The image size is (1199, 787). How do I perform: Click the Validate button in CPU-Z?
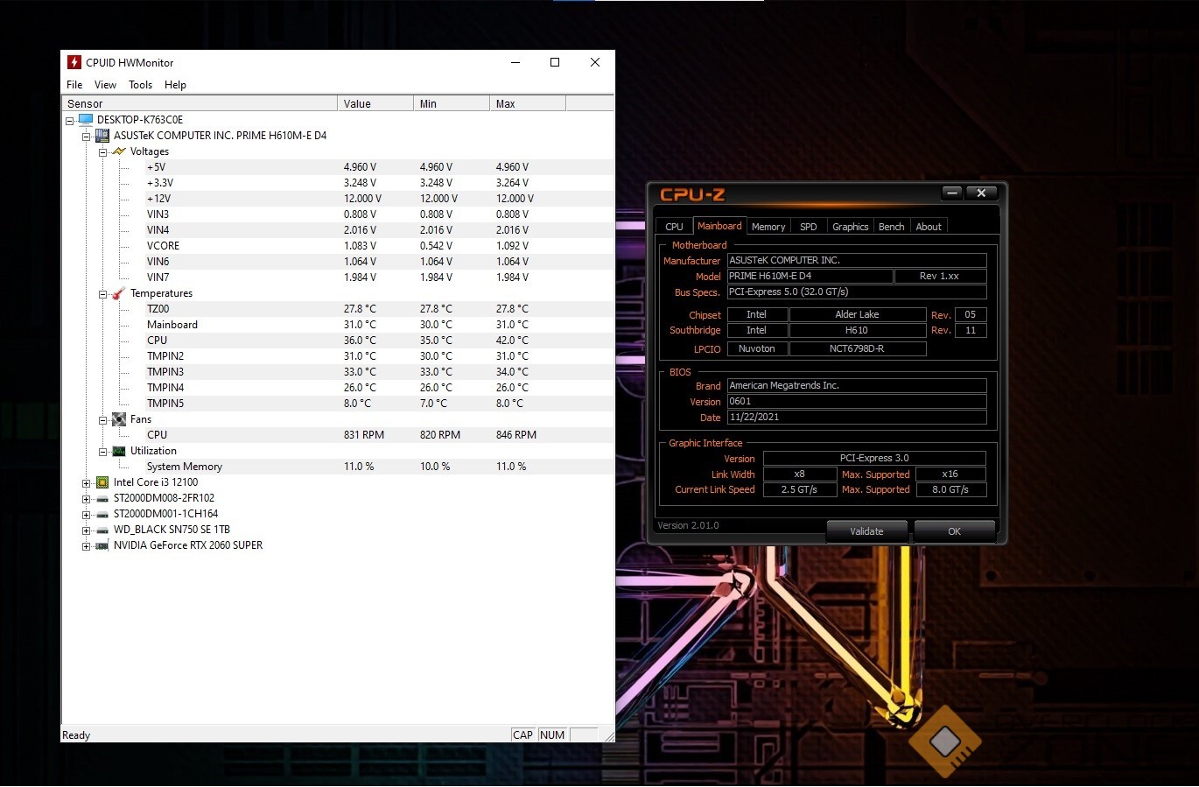click(866, 531)
